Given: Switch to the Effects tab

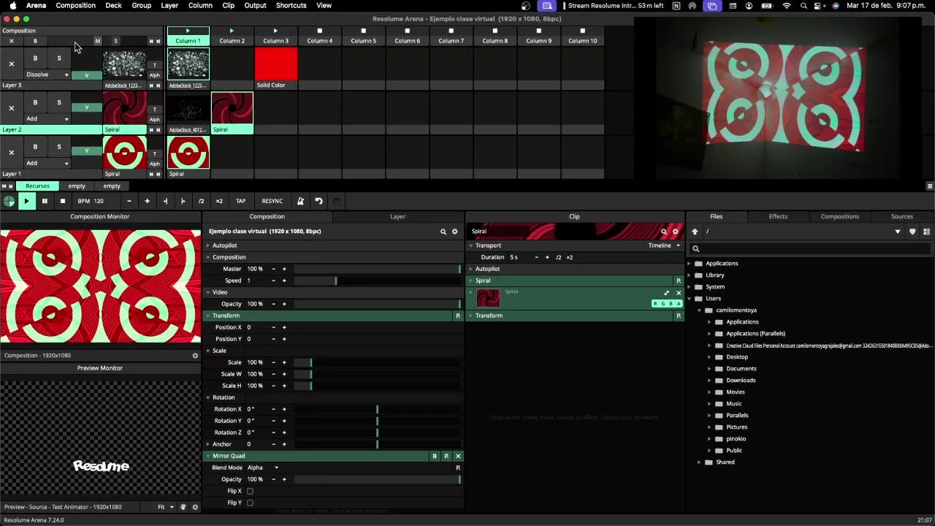Looking at the screenshot, I should [778, 216].
